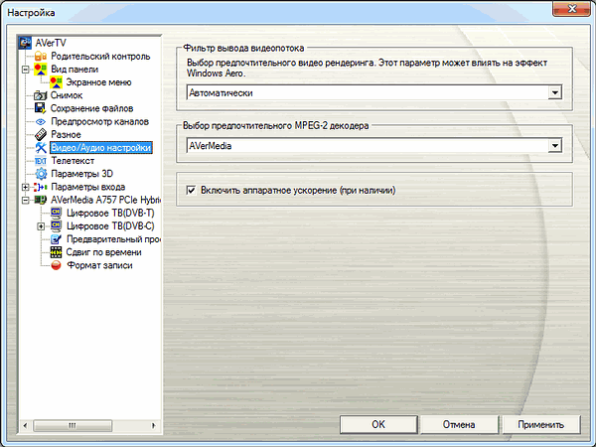Screen dimensions: 596x447
Task: Click the eye icon for Предпросмотр каналов
Action: click(41, 121)
